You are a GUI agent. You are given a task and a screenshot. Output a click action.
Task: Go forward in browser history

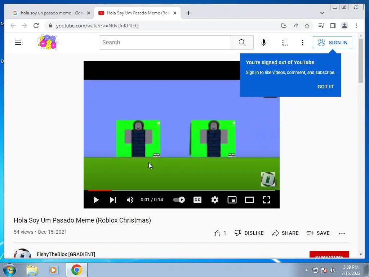coord(25,26)
